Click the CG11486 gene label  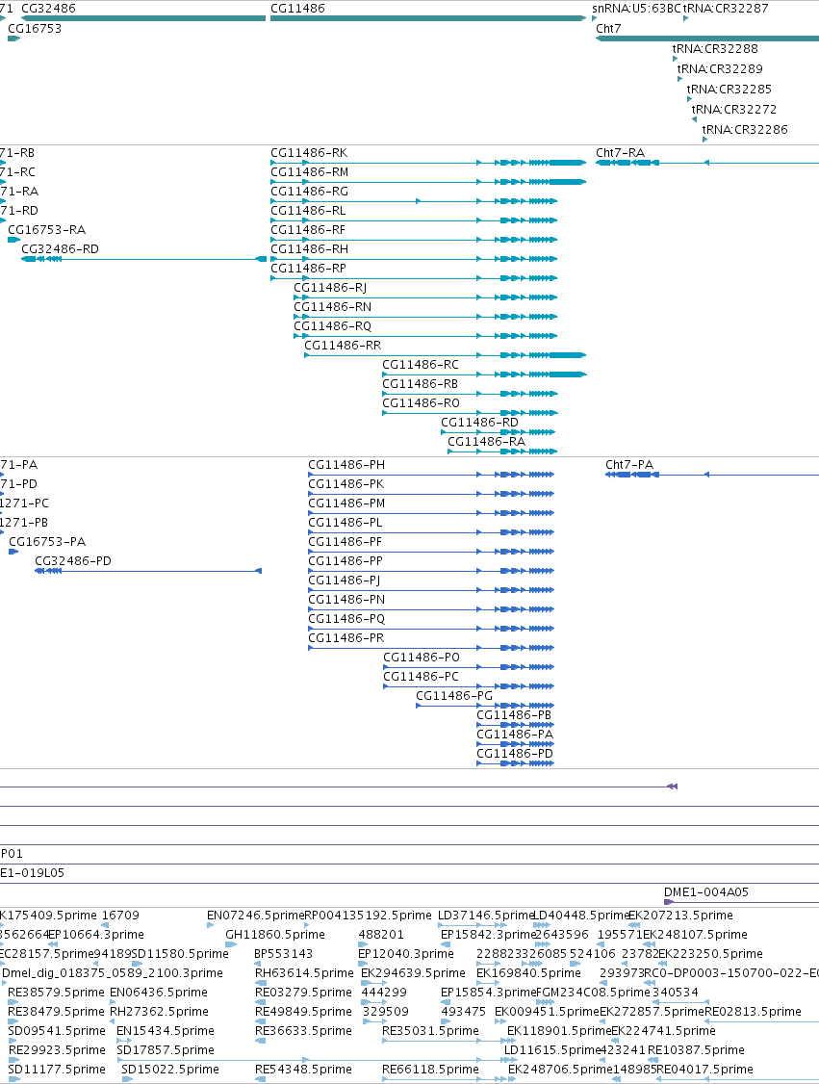click(x=297, y=9)
